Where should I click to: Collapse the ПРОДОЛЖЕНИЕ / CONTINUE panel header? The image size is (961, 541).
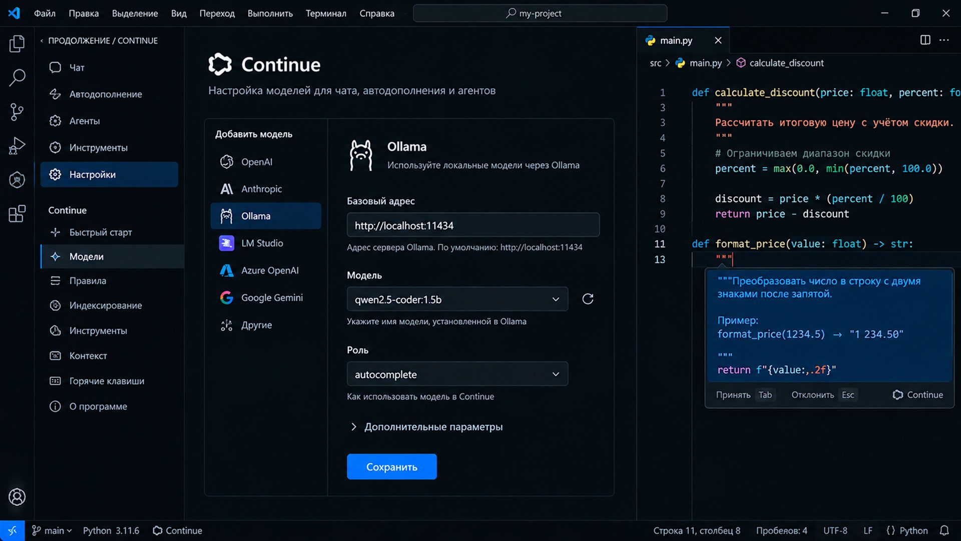click(x=99, y=41)
